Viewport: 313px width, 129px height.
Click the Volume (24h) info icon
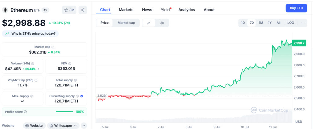click(32, 64)
